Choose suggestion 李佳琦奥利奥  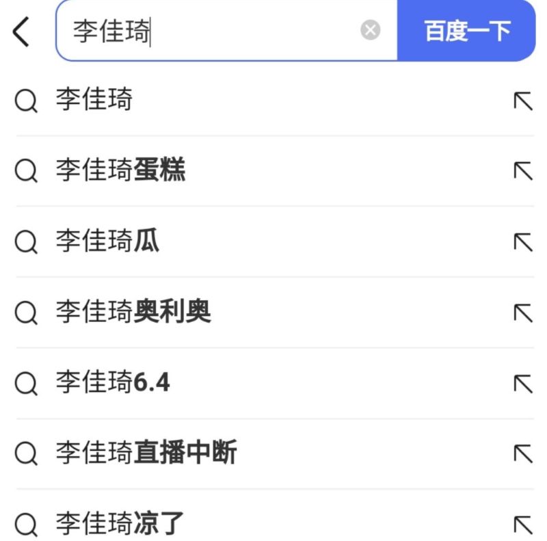133,312
